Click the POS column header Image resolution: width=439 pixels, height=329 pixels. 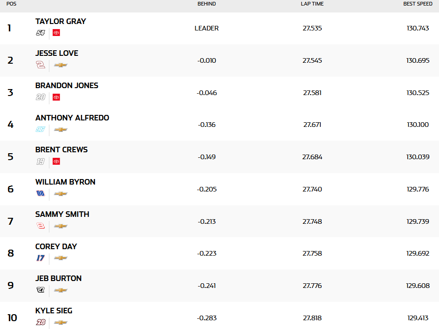pyautogui.click(x=10, y=4)
